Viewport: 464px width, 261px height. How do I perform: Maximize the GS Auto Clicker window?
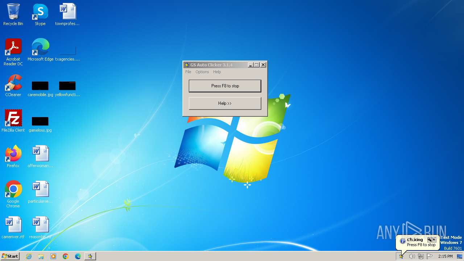point(257,65)
